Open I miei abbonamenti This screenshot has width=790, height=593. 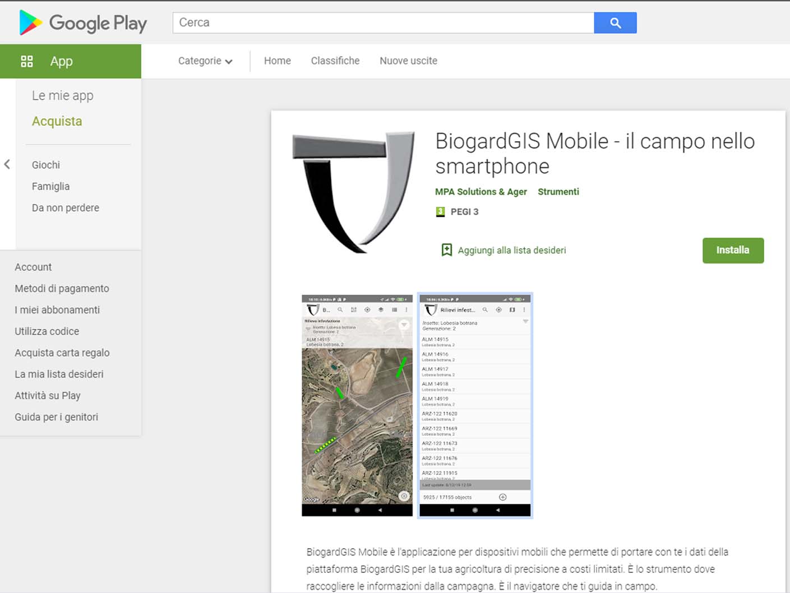tap(57, 310)
